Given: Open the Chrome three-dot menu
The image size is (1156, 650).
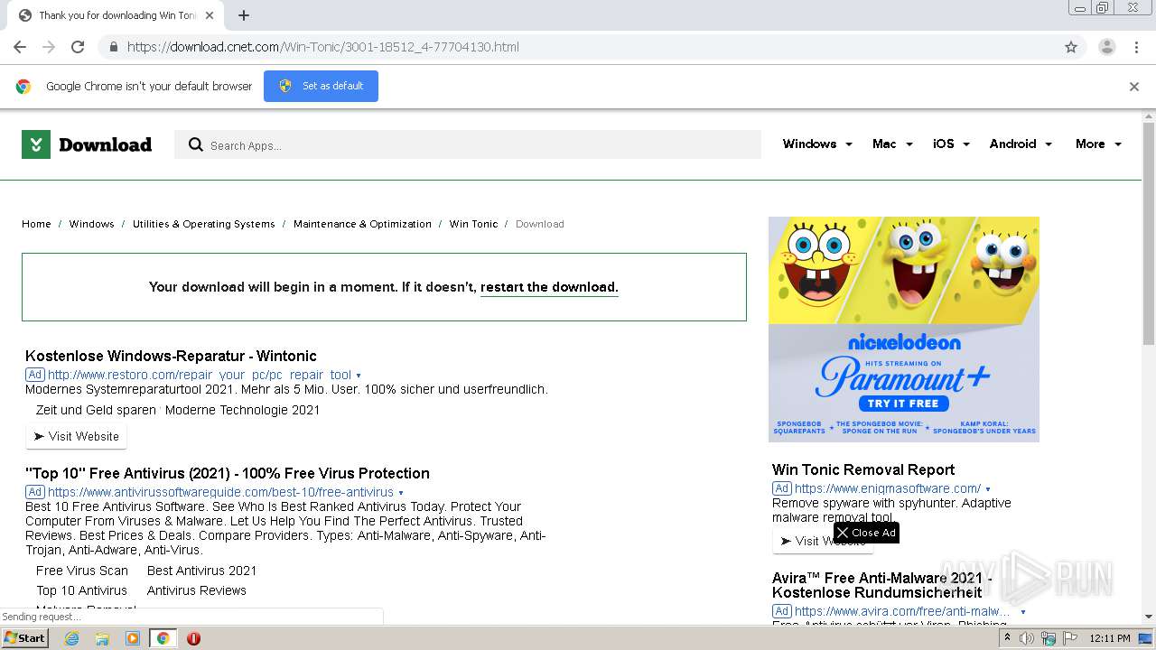Looking at the screenshot, I should (x=1136, y=47).
